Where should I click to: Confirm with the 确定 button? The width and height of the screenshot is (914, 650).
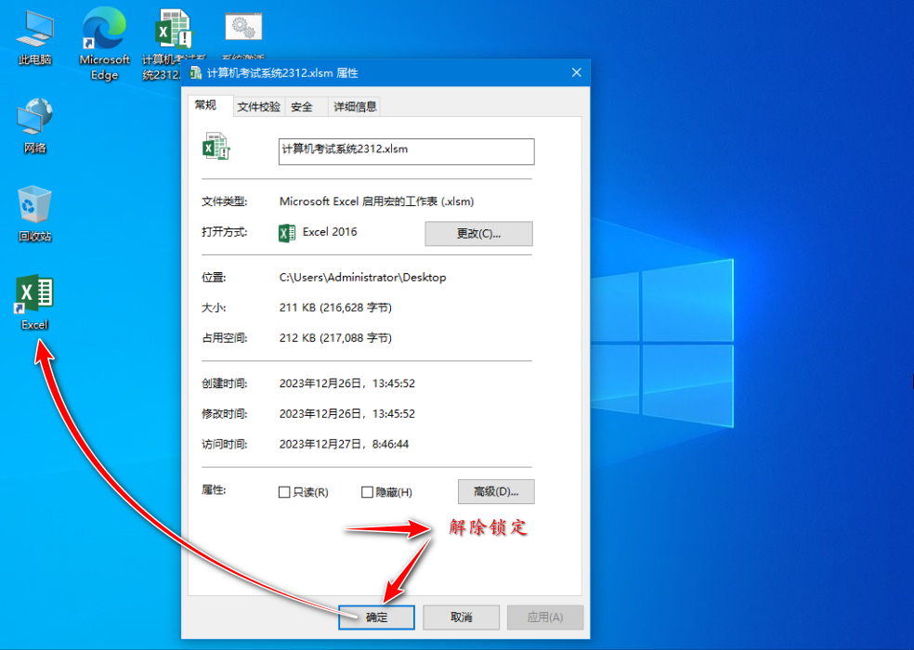tap(376, 617)
